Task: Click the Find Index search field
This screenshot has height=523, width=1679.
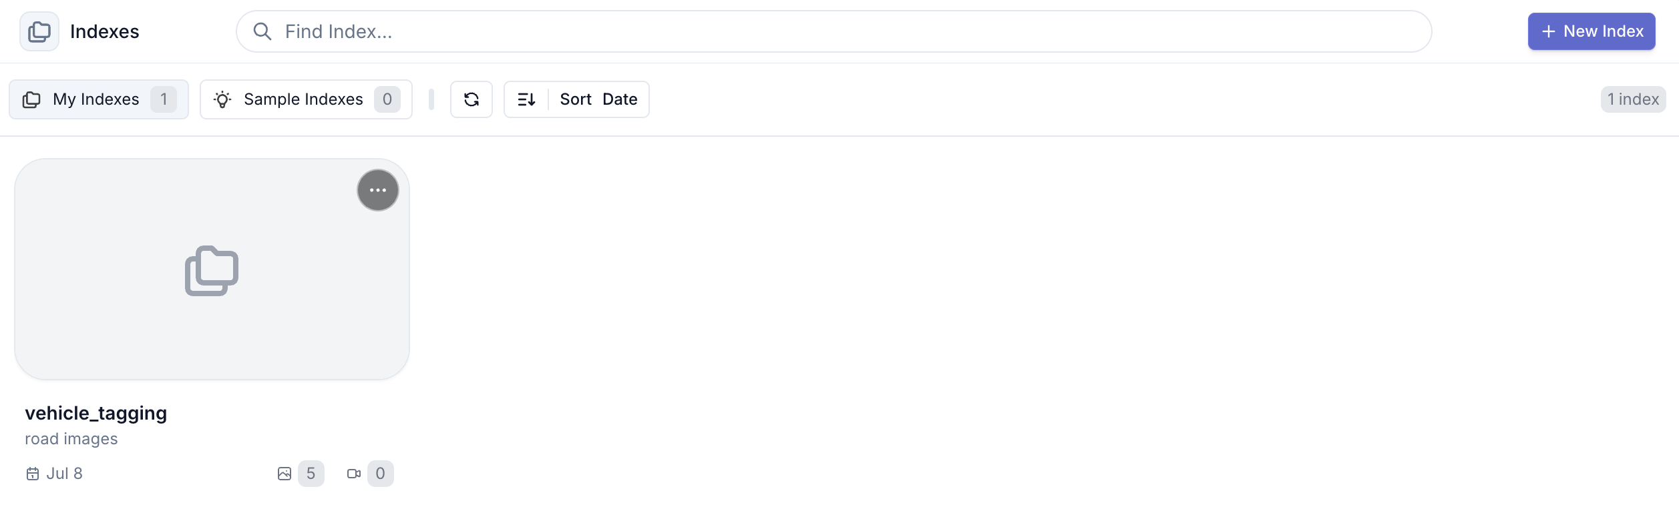Action: (x=668, y=31)
